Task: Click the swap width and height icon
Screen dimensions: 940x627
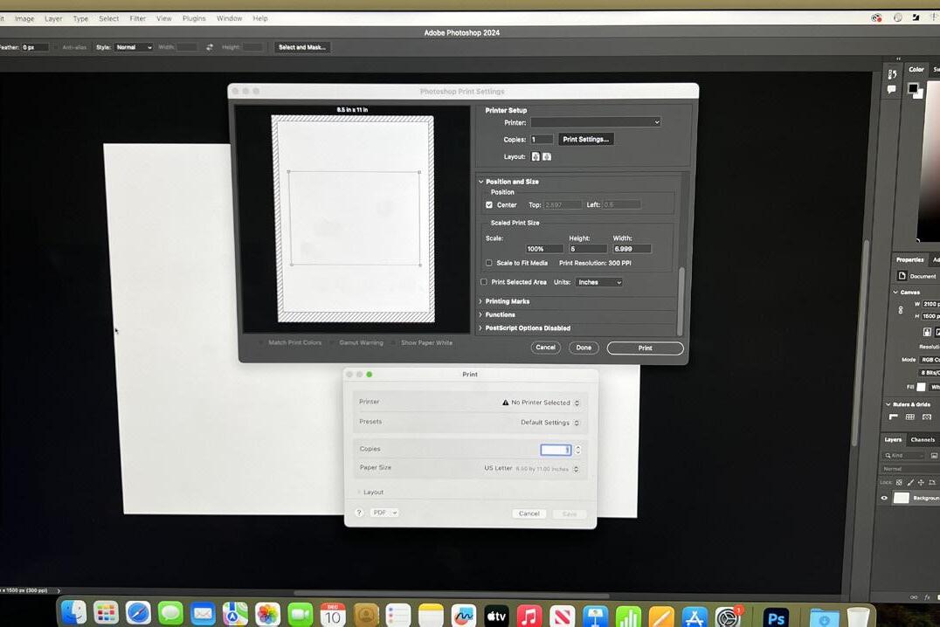Action: coord(209,47)
